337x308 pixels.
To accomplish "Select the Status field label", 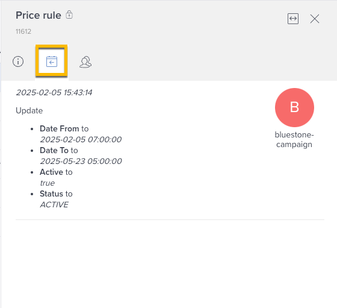I will (52, 194).
